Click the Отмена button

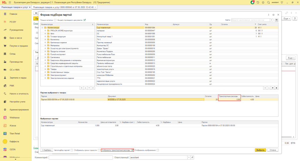(x=273, y=150)
